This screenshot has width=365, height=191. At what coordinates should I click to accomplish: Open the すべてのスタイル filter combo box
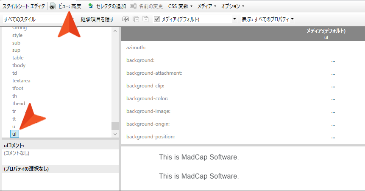coord(38,19)
